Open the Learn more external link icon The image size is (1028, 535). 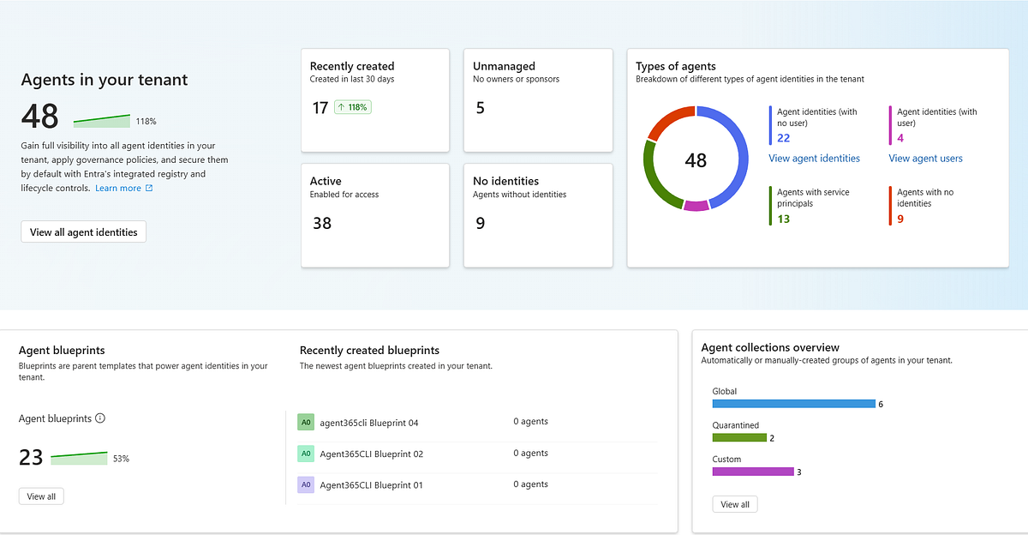pyautogui.click(x=149, y=188)
